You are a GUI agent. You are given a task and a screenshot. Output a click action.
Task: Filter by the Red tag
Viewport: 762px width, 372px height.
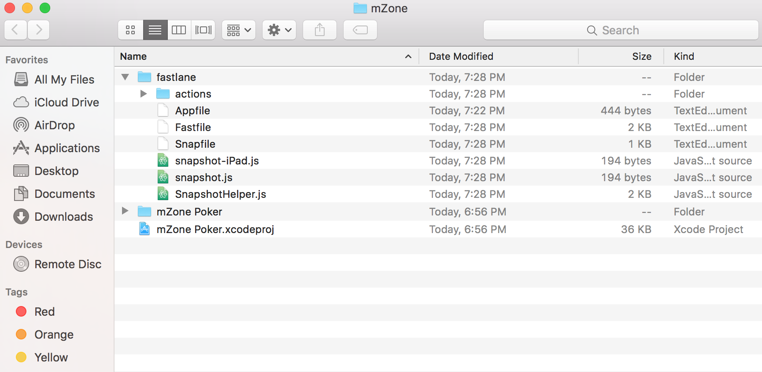(44, 312)
